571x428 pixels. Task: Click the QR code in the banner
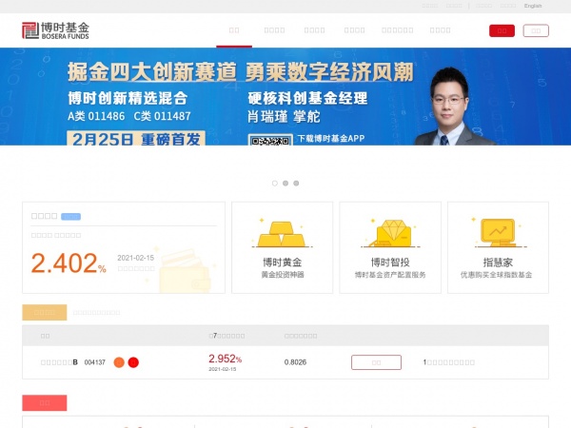[270, 140]
